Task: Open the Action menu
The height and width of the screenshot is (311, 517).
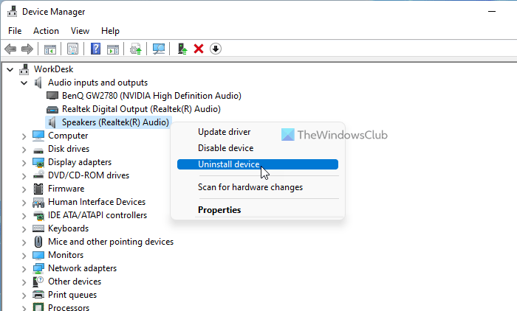Action: [x=46, y=31]
